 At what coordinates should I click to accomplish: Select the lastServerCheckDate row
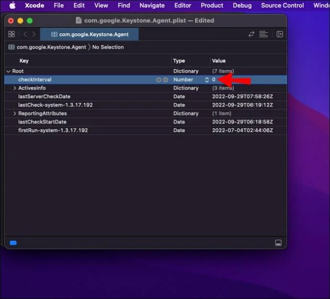coord(146,96)
